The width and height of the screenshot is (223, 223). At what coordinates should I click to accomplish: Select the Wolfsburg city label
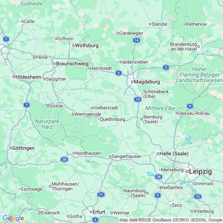(87, 45)
